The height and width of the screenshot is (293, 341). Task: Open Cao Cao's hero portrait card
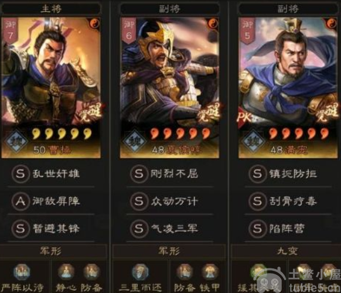coord(51,88)
